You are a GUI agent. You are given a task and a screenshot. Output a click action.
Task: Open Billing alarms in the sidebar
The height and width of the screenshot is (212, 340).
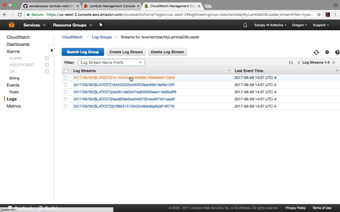pos(14,78)
